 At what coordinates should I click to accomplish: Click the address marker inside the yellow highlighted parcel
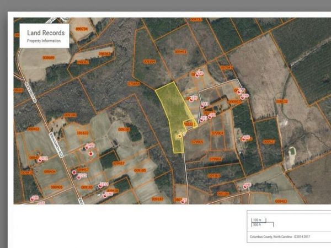click(x=179, y=135)
